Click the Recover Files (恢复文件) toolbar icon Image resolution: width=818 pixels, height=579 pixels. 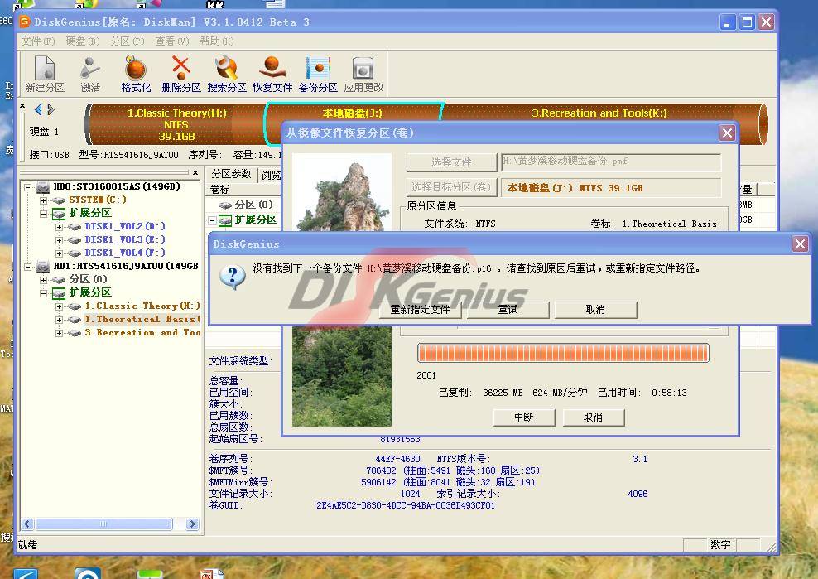[272, 74]
